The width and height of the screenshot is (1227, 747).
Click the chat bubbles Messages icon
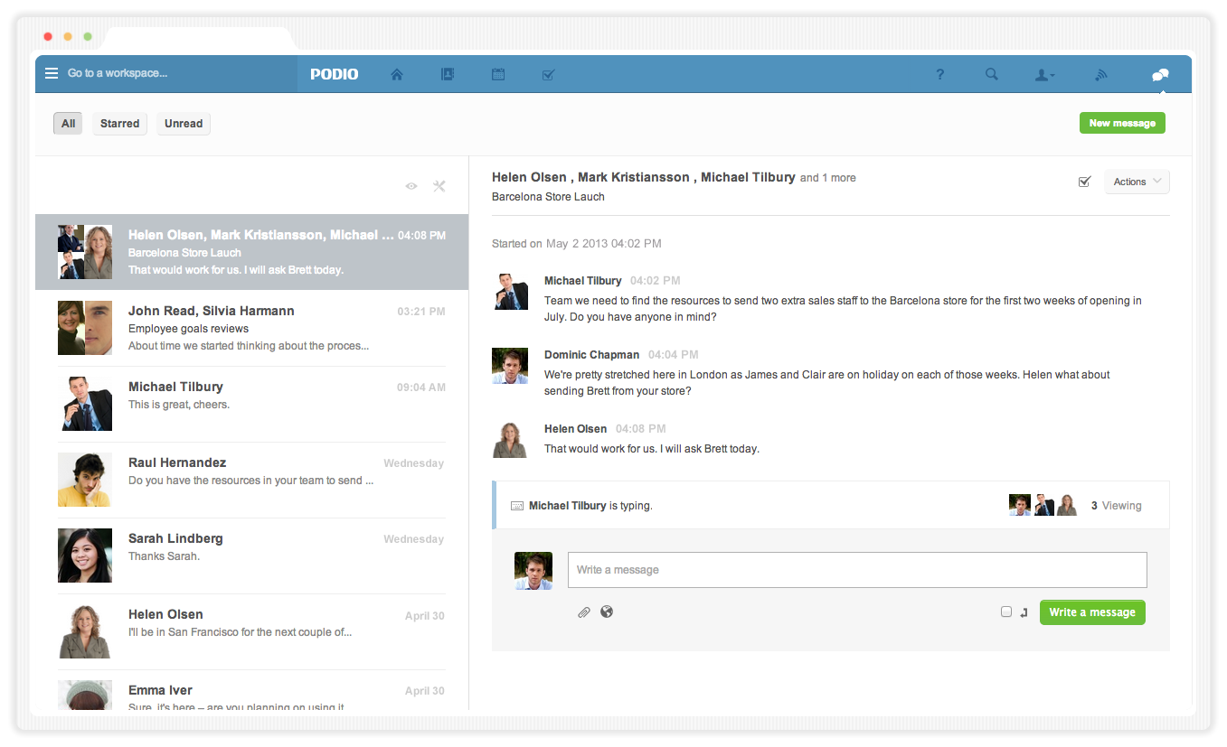(x=1160, y=75)
